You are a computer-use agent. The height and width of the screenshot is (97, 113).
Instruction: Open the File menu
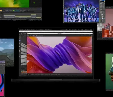25,30
